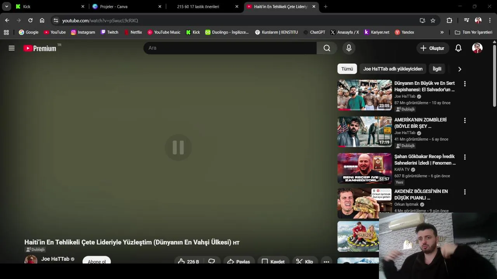Open a new browser tab
This screenshot has height=279, width=497.
325,7
